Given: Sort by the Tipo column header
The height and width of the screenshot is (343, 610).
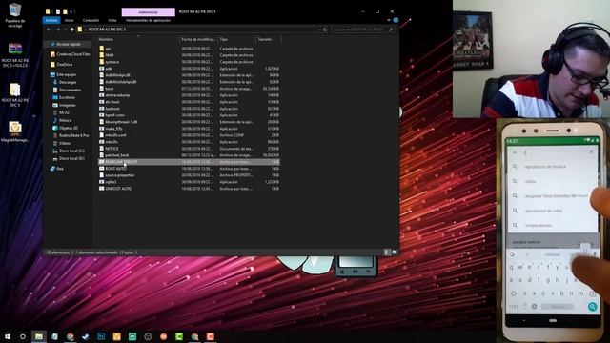Looking at the screenshot, I should 224,39.
